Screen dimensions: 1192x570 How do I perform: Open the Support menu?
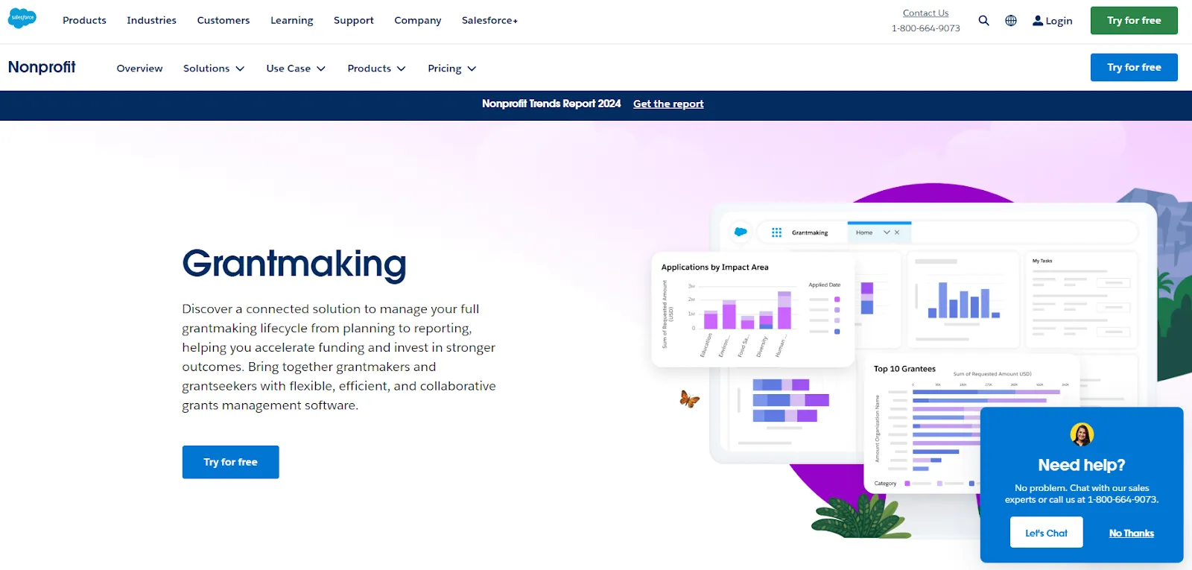pos(354,21)
